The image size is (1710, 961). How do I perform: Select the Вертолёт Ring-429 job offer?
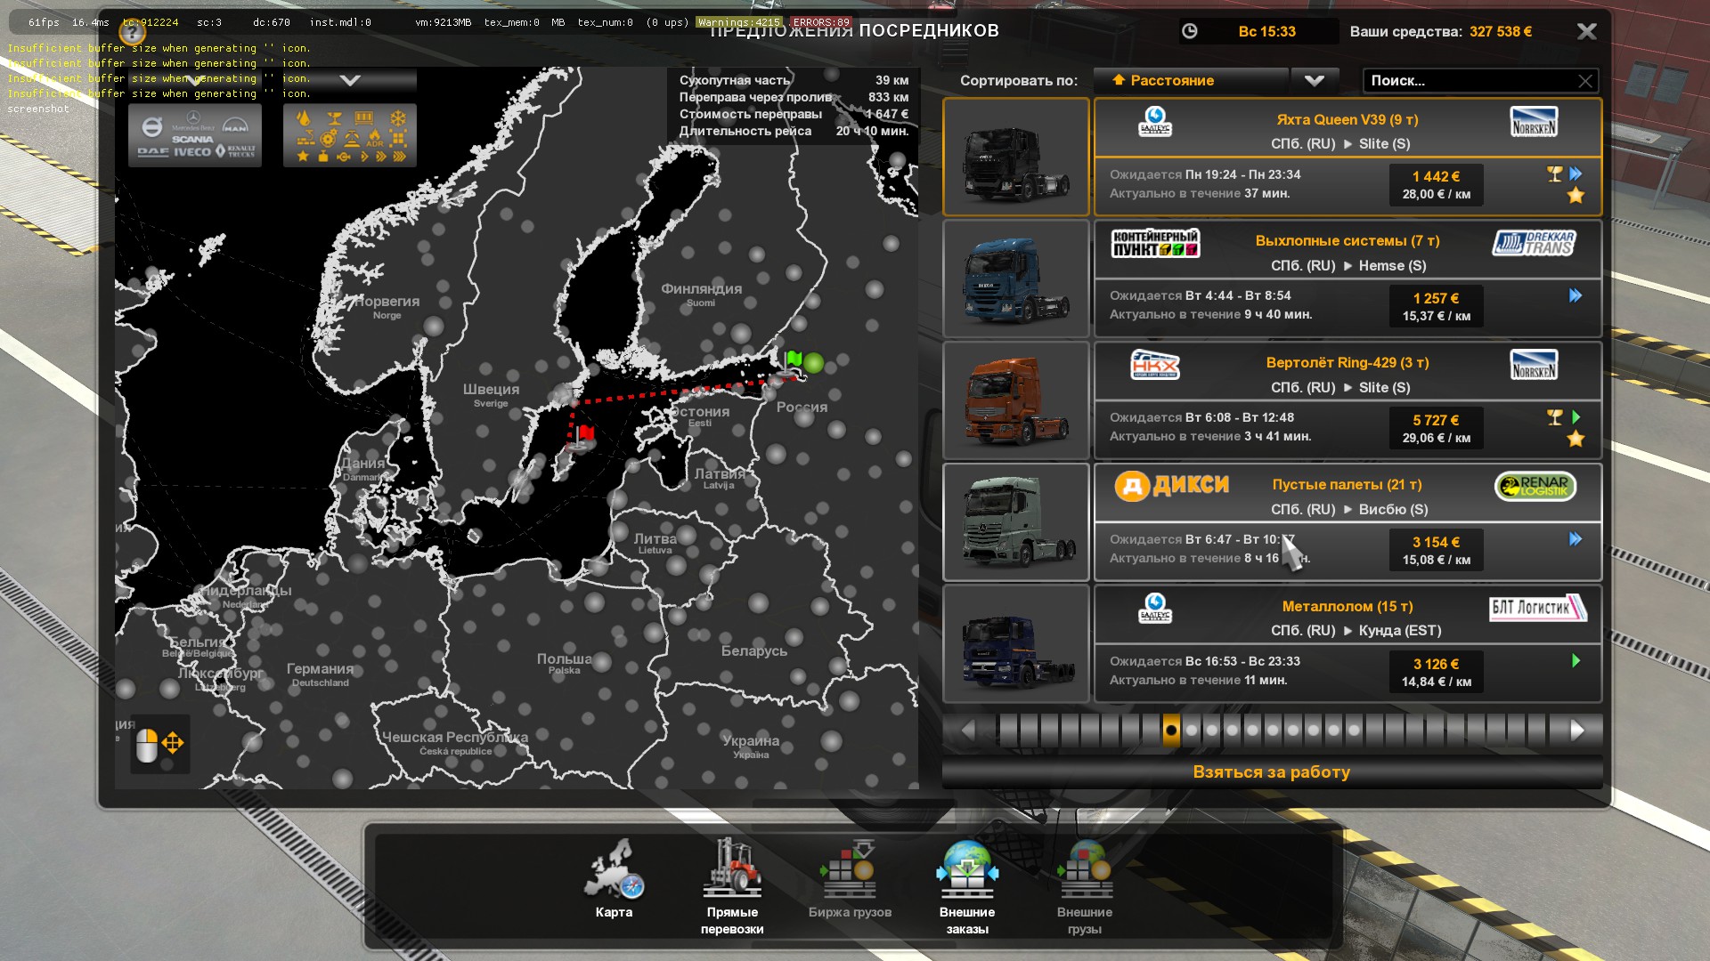(1348, 400)
